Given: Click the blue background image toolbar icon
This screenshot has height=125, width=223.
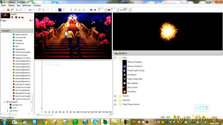Looking at the screenshot, I should (60, 10).
